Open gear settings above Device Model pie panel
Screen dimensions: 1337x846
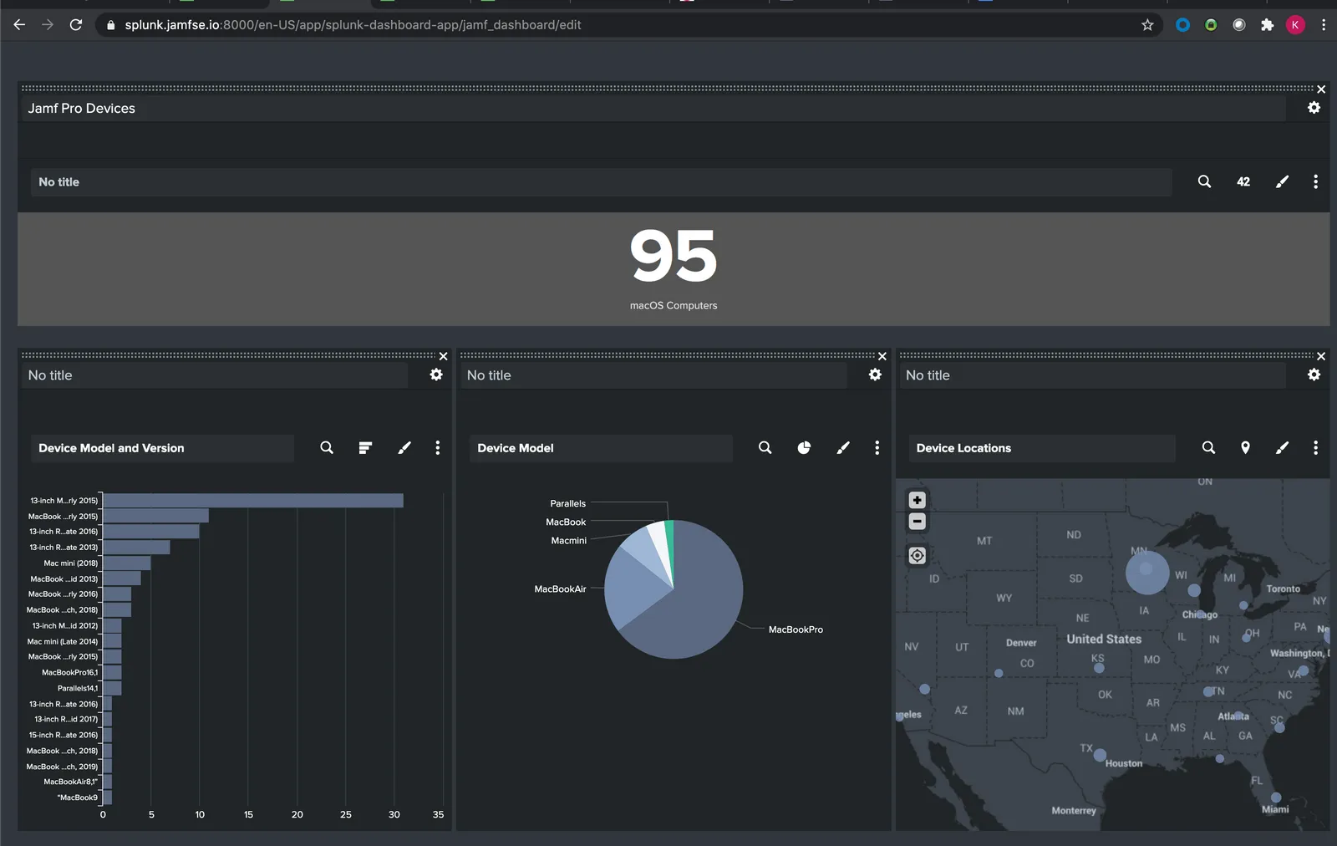(875, 375)
